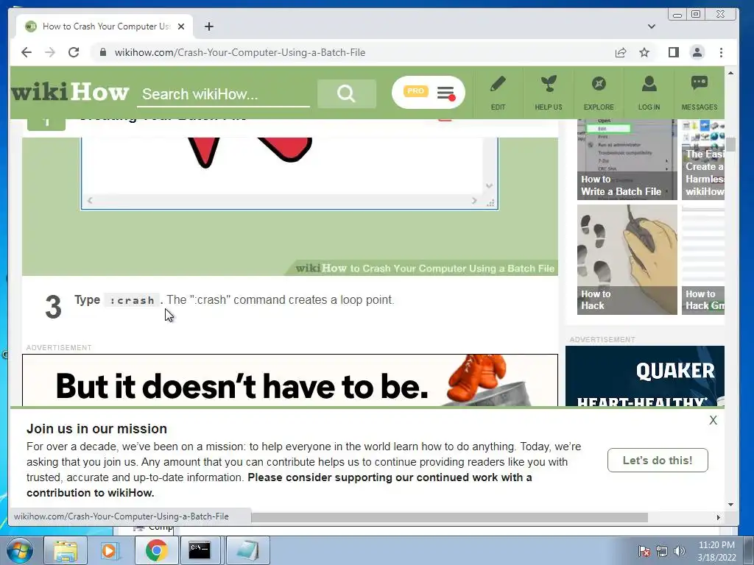
Task: Click the vertical page scrollbar thumb
Action: pyautogui.click(x=731, y=144)
